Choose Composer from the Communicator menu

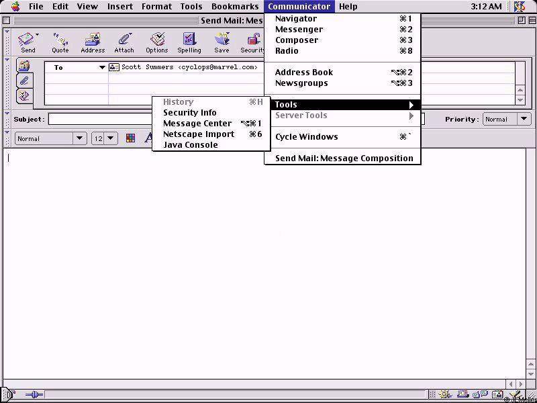(342, 40)
